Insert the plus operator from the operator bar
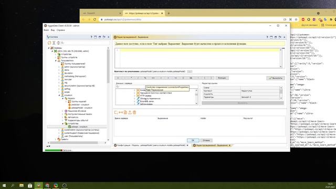This screenshot has width=336, height=189. pyautogui.click(x=118, y=78)
